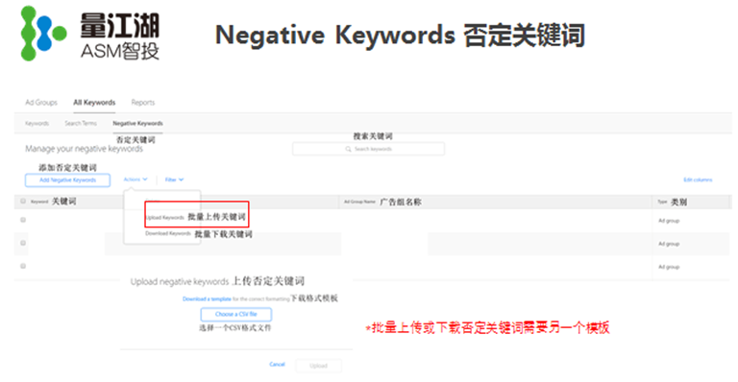Tick the second row checkbox
This screenshot has height=382, width=738.
pyautogui.click(x=23, y=243)
